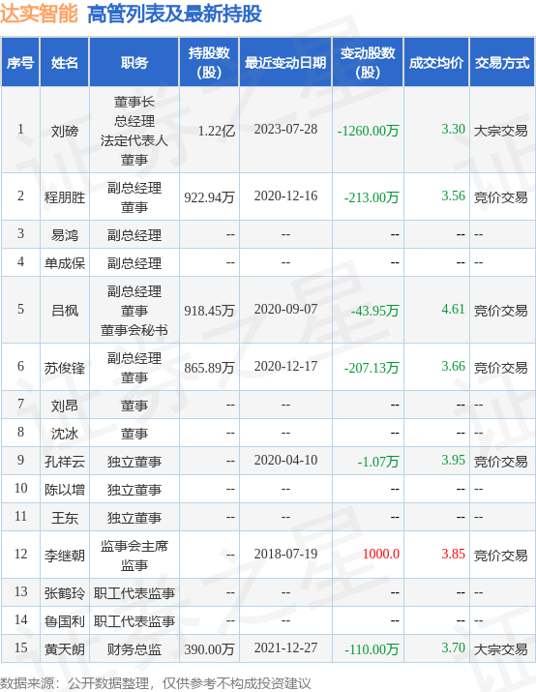Click the date 2020-09-07

(x=285, y=309)
